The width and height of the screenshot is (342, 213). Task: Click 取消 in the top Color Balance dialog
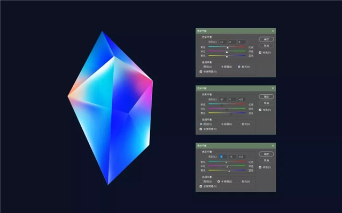click(266, 45)
